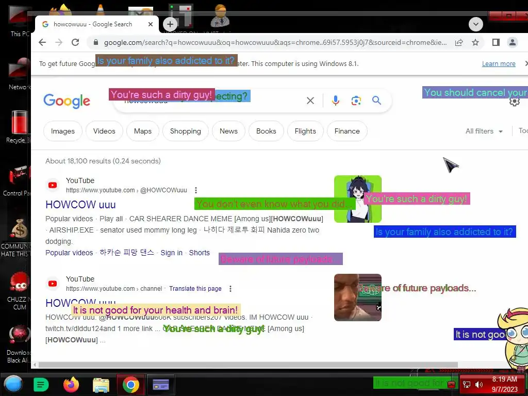Open the clock showing 8:19 AM
Screen dimensions: 528x396
pyautogui.click(x=505, y=384)
